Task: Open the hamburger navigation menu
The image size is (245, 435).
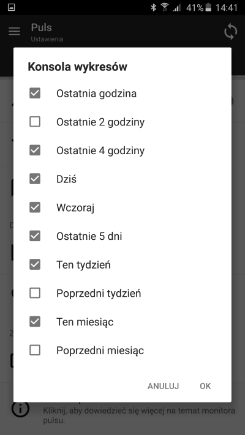Action: (14, 31)
